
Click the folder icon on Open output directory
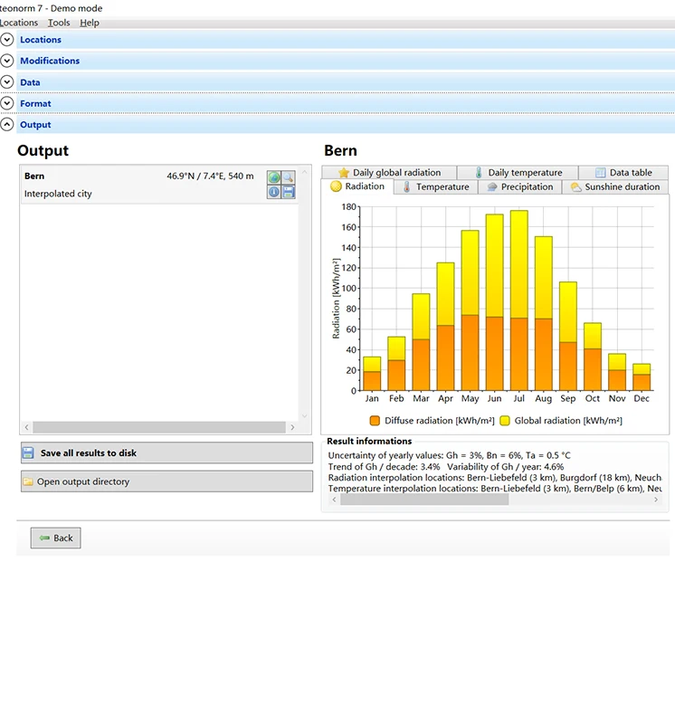28,481
